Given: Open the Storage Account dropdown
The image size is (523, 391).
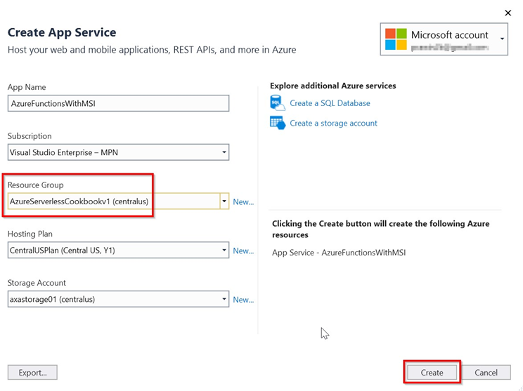Looking at the screenshot, I should [118, 299].
